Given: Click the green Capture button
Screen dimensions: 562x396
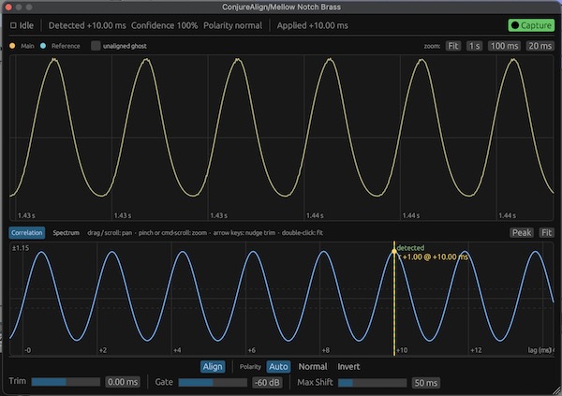Looking at the screenshot, I should click(531, 25).
